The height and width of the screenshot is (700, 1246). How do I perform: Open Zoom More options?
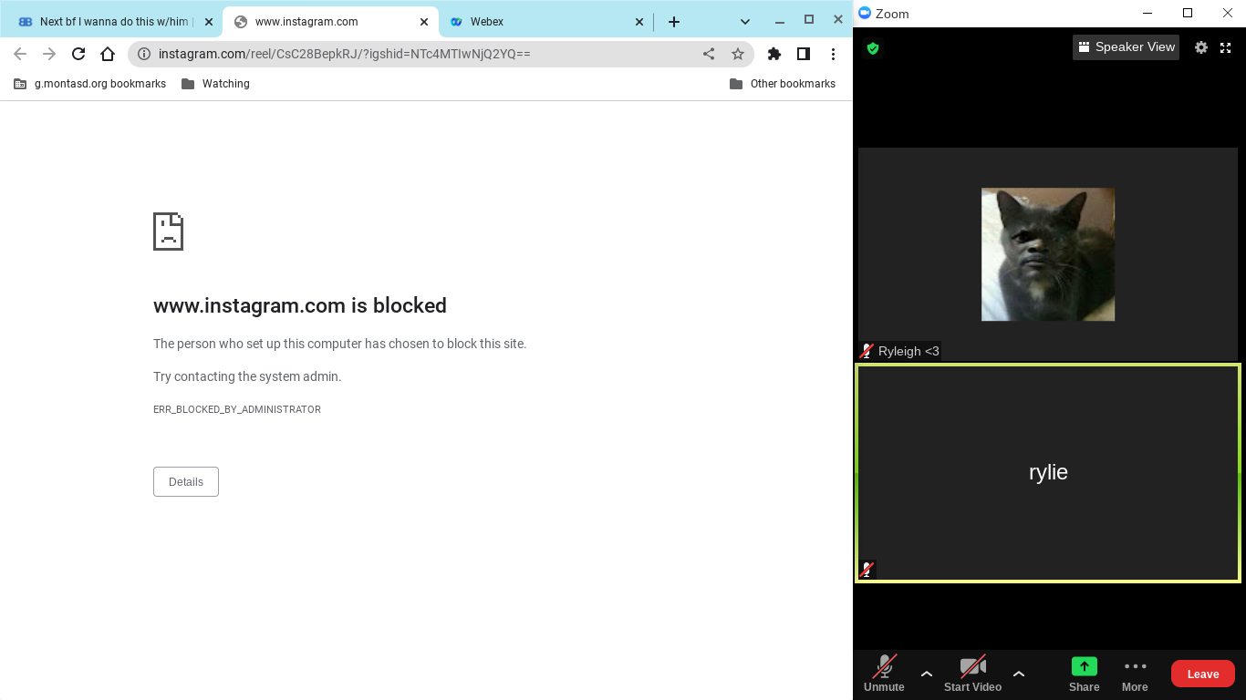tap(1135, 674)
